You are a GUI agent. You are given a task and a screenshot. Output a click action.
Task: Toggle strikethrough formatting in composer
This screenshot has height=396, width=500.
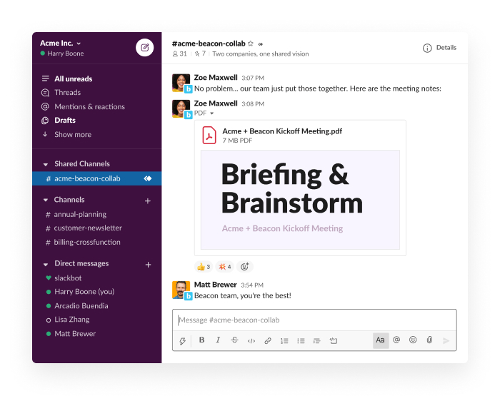point(234,340)
